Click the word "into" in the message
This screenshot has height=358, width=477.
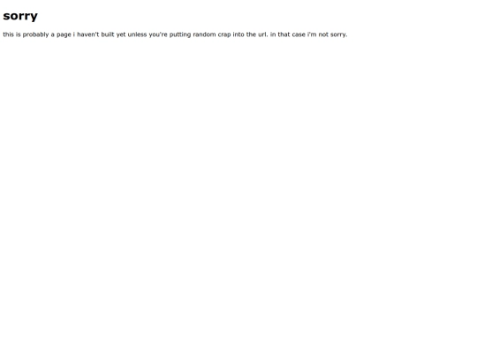coord(238,34)
